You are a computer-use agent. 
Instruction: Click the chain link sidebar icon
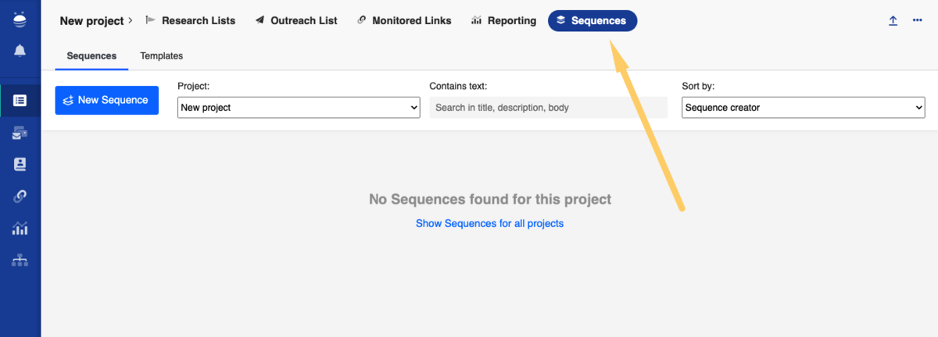(20, 197)
